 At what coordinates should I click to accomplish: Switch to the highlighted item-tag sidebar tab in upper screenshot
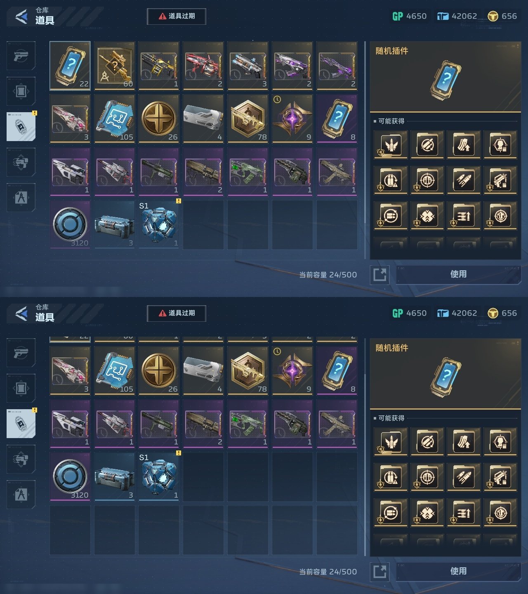point(21,126)
